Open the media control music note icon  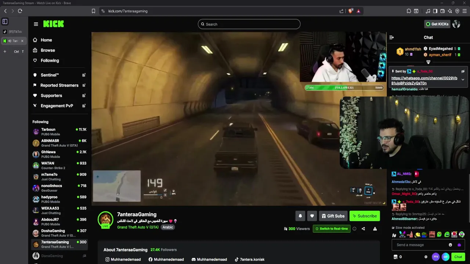click(x=428, y=11)
